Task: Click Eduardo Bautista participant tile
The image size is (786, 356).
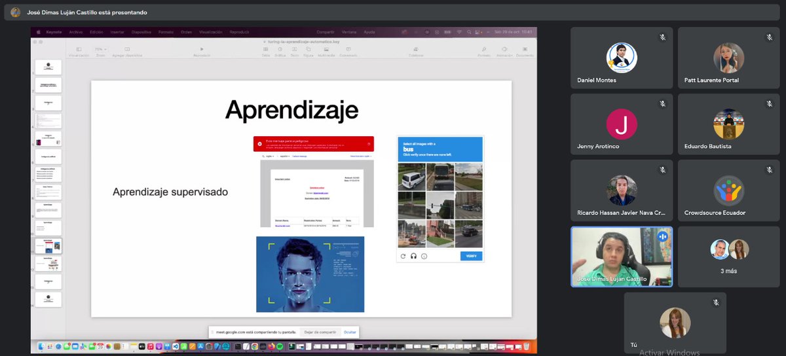Action: 728,124
